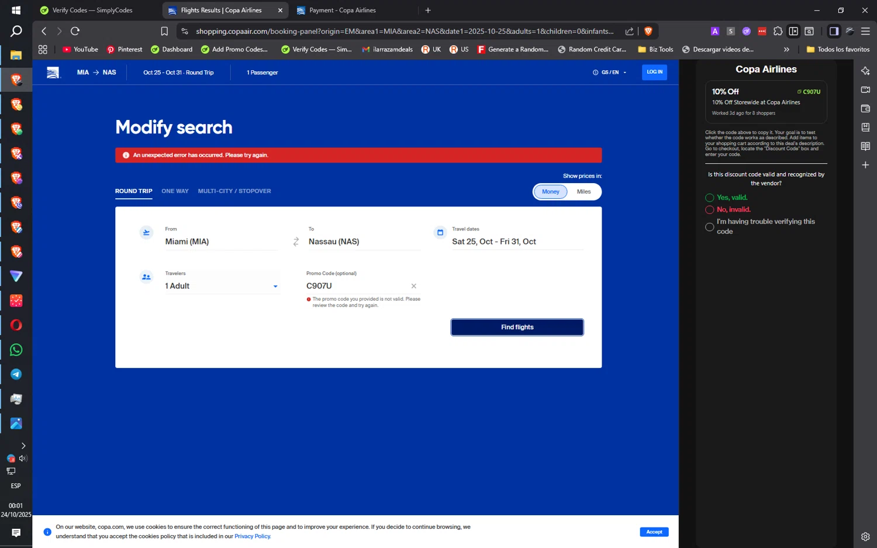Open WhatsApp from the taskbar
Viewport: 877px width, 548px height.
pyautogui.click(x=16, y=350)
